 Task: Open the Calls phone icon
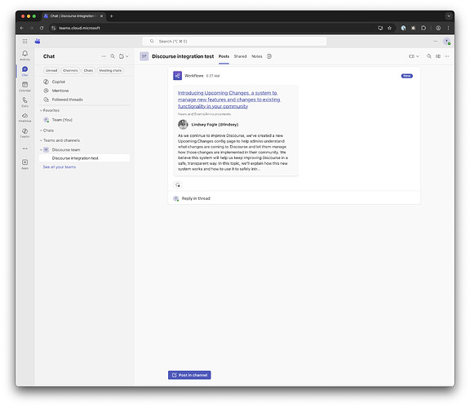[x=24, y=102]
